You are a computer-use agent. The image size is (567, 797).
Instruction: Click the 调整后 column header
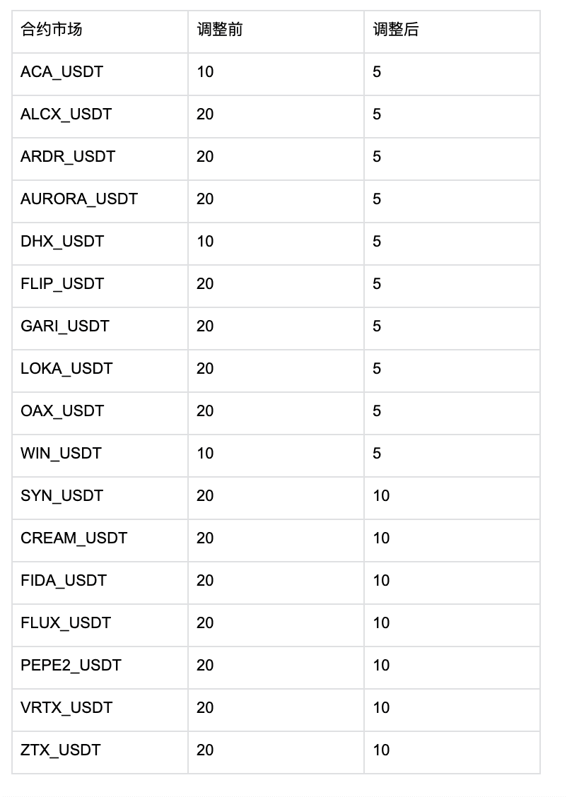[395, 30]
